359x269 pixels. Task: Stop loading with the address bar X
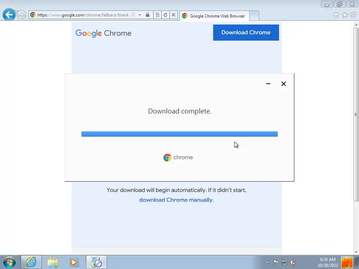pos(174,15)
